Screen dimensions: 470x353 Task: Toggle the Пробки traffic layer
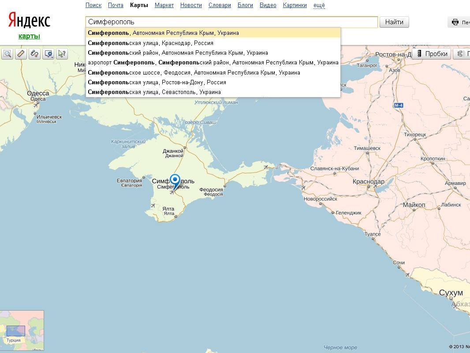point(432,54)
